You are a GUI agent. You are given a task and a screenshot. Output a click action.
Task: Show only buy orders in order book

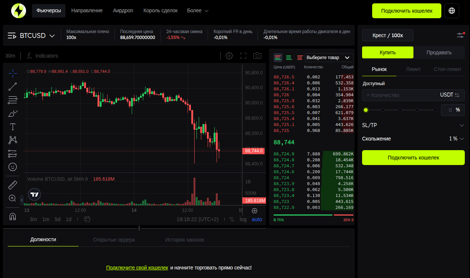[289, 58]
